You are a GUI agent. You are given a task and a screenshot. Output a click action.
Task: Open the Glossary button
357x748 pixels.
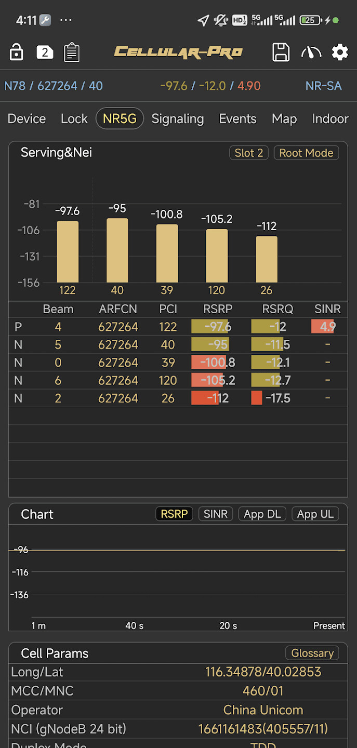pyautogui.click(x=312, y=653)
